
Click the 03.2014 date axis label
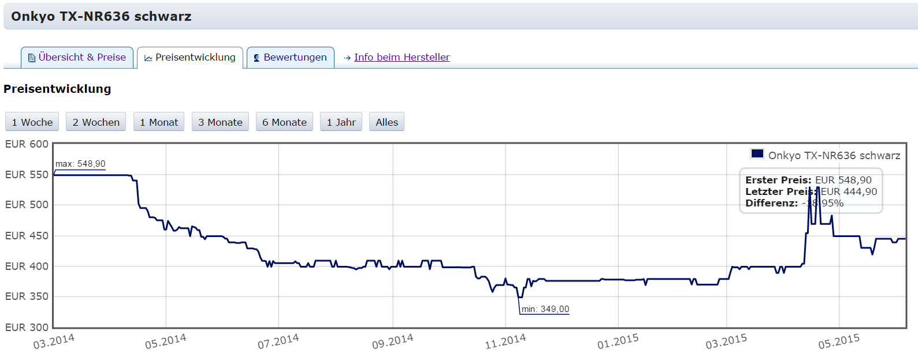(54, 341)
